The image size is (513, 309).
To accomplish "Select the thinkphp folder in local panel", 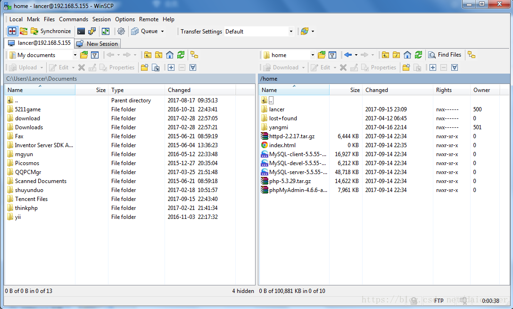I will [26, 208].
